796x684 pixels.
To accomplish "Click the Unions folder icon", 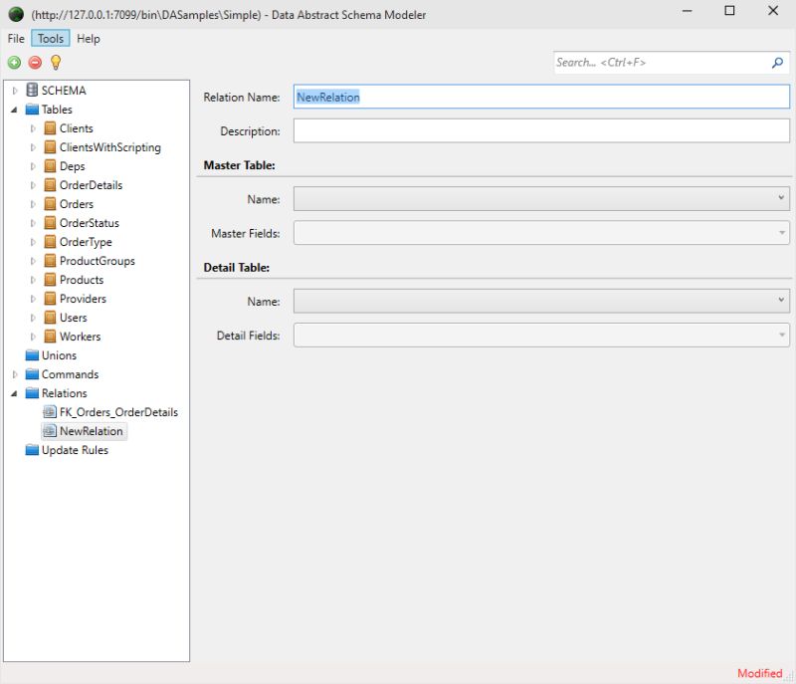I will [x=32, y=355].
